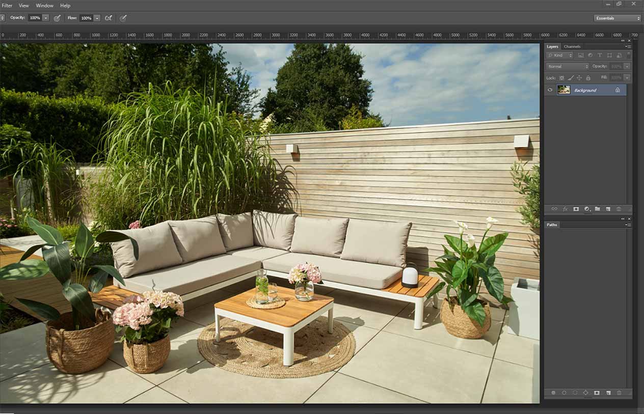Select the Background layer thumbnail
644x414 pixels.
(x=563, y=90)
